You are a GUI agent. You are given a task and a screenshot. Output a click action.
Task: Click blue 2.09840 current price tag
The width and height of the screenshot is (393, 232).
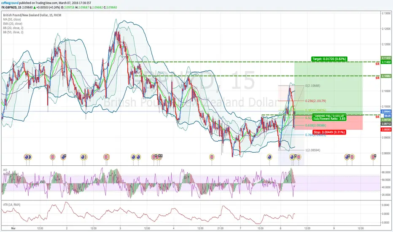coord(386,112)
